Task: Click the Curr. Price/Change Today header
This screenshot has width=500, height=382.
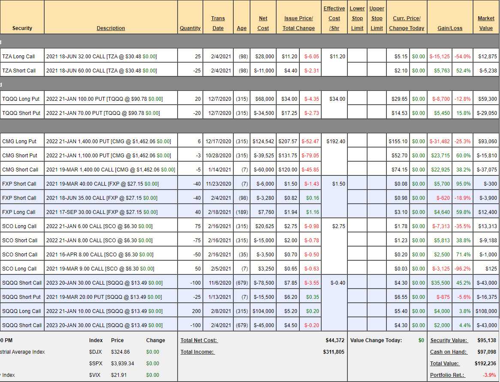Action: point(407,23)
